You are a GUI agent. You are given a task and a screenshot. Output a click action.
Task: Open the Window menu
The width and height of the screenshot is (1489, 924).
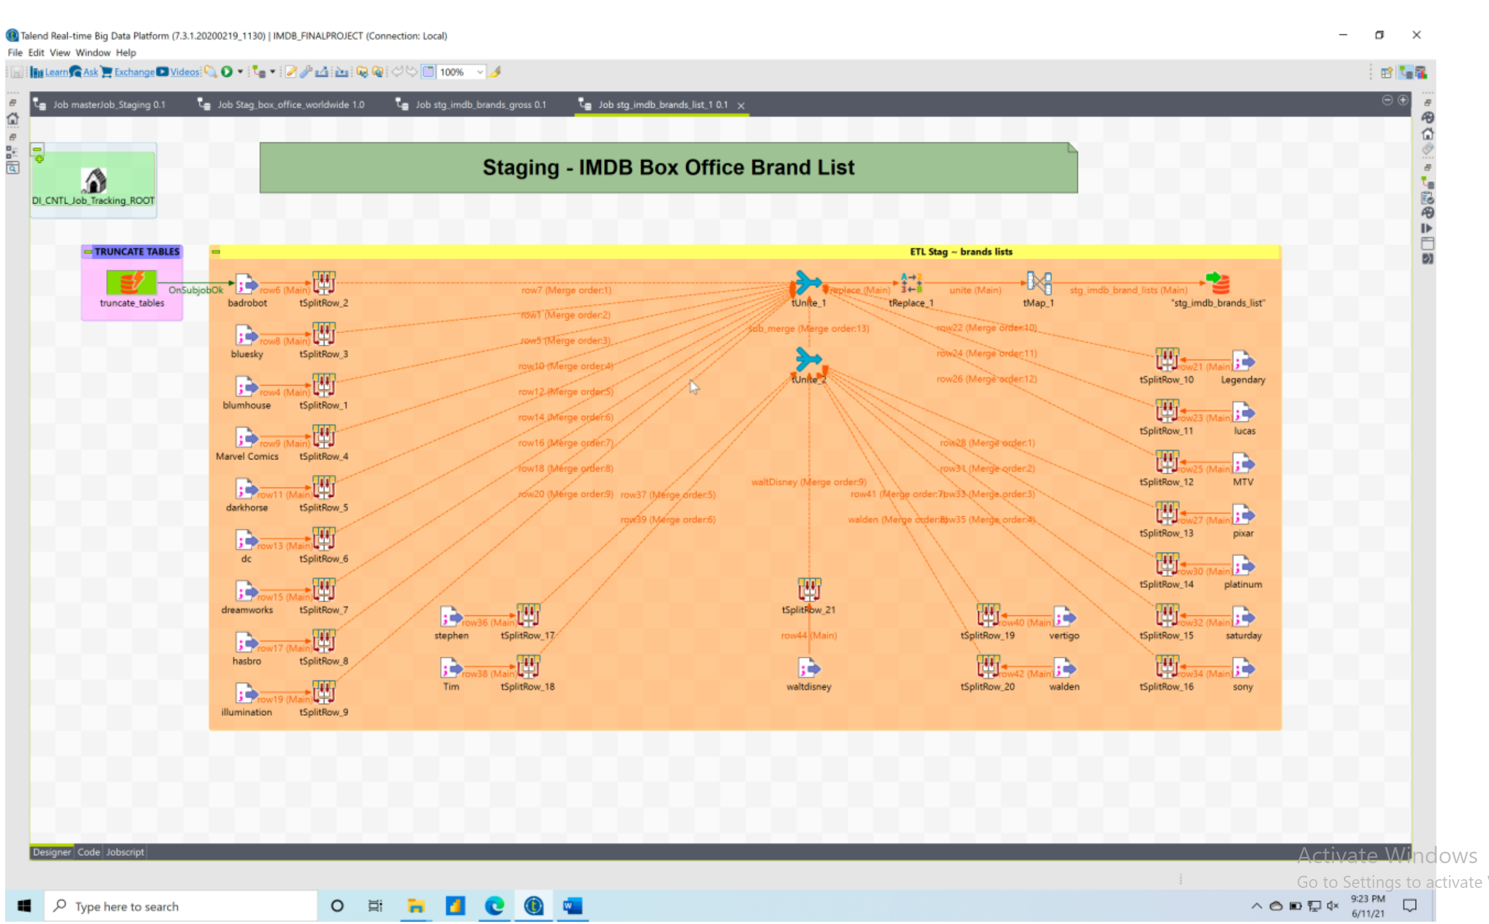(93, 53)
